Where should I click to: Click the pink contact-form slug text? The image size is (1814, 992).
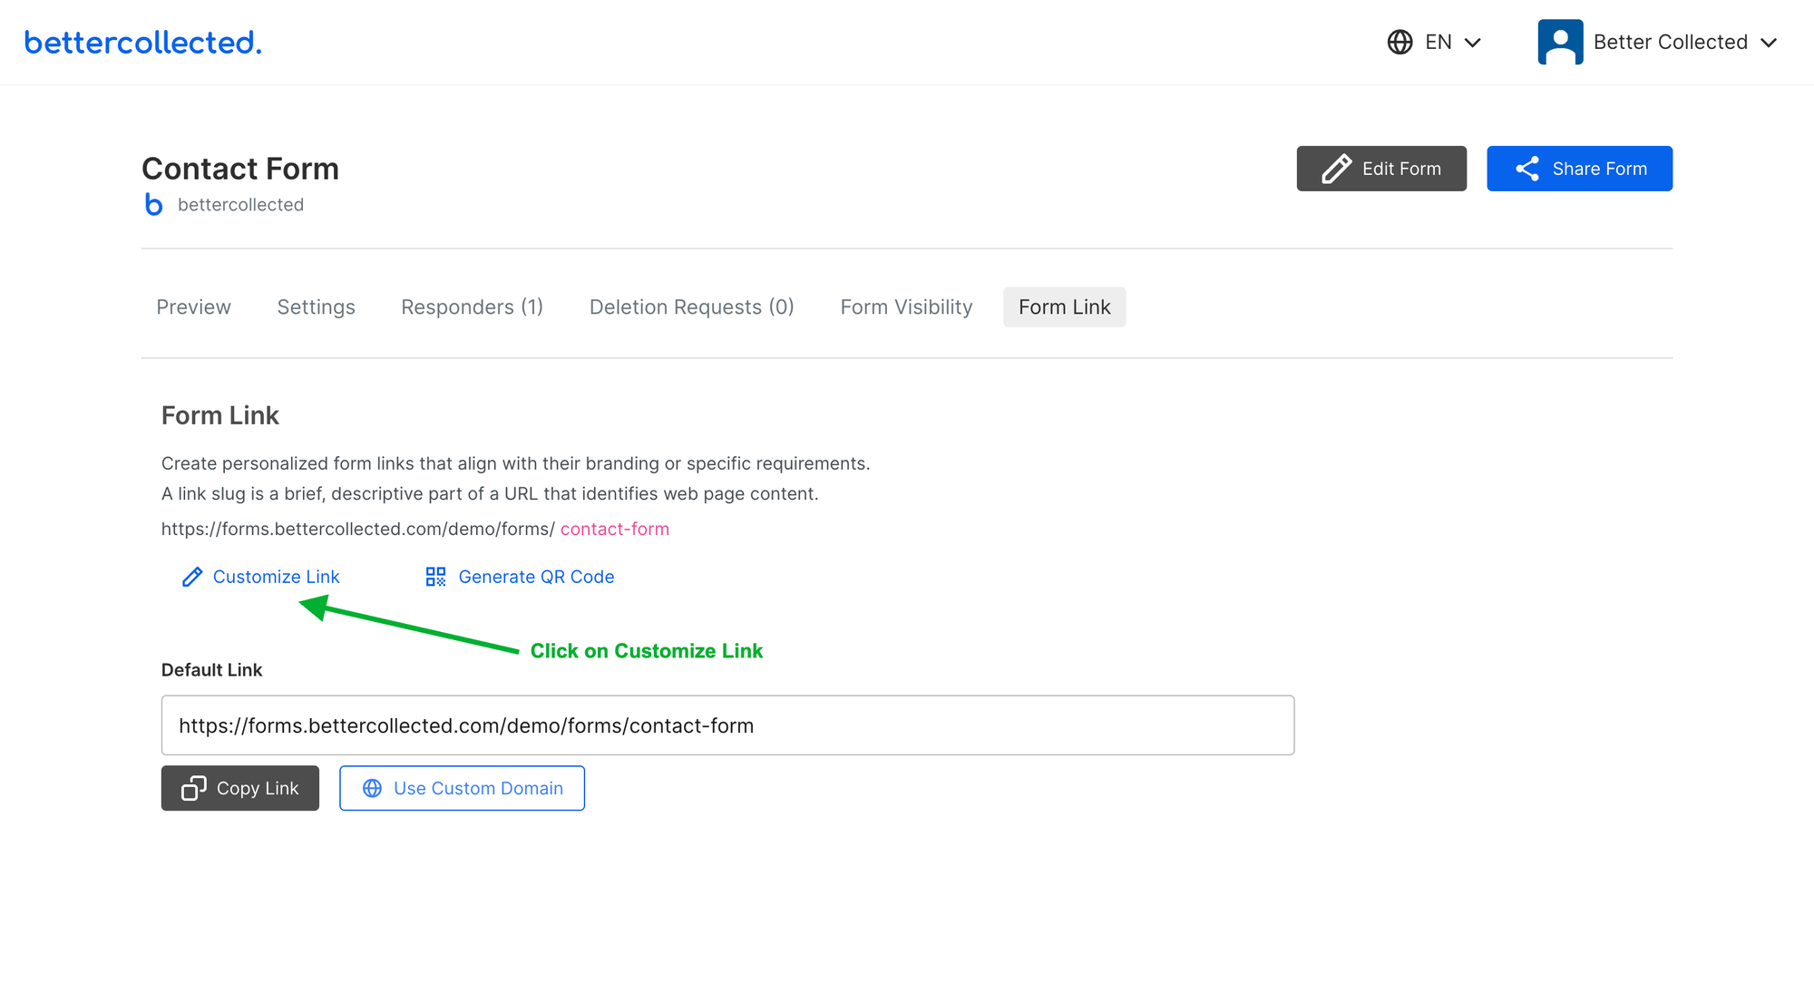614,529
